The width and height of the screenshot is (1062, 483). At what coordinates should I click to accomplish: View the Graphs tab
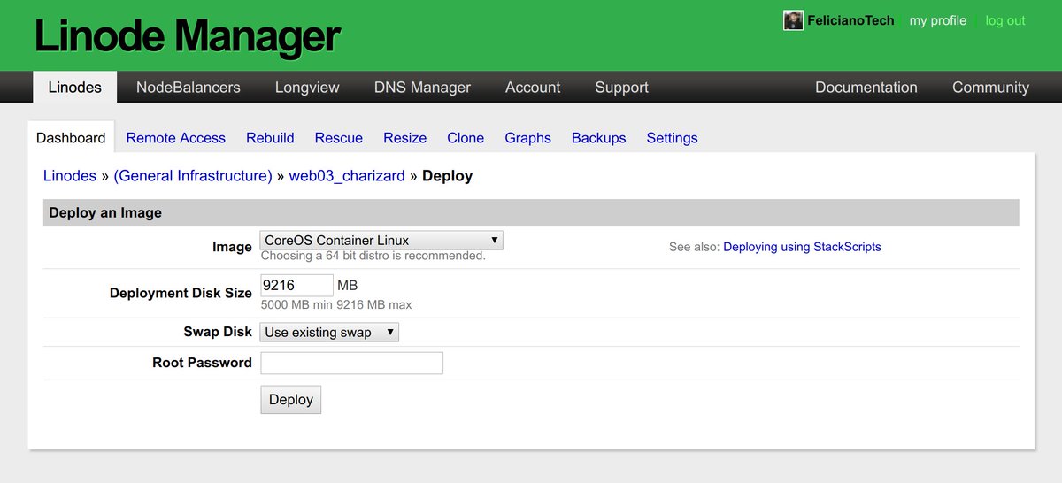[x=527, y=138]
